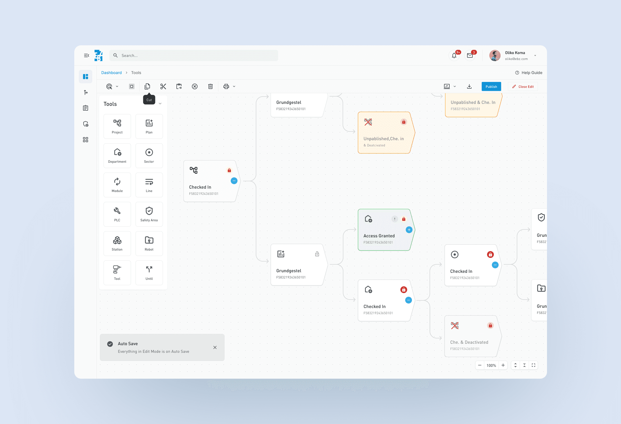Open the department sidebar icon
Screen dimensions: 621x424
(x=86, y=124)
